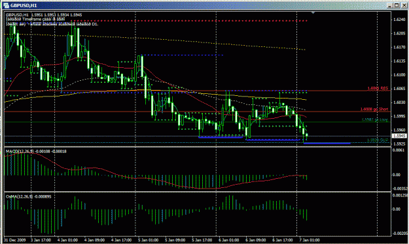The image size is (409, 244).
Task: Click the 1.6240 price scale label
Action: (x=399, y=20)
